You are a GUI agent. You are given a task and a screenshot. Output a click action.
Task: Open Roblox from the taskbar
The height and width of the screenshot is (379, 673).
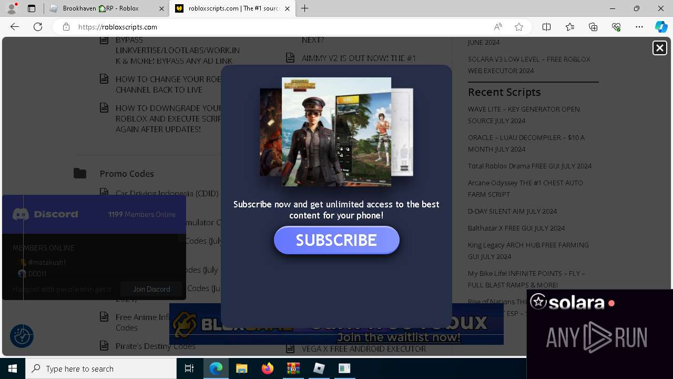[319, 368]
